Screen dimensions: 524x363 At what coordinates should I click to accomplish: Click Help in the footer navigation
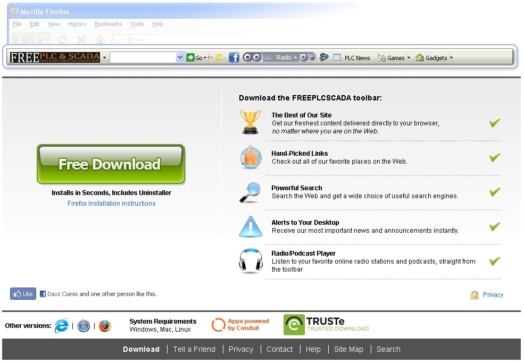pyautogui.click(x=313, y=349)
